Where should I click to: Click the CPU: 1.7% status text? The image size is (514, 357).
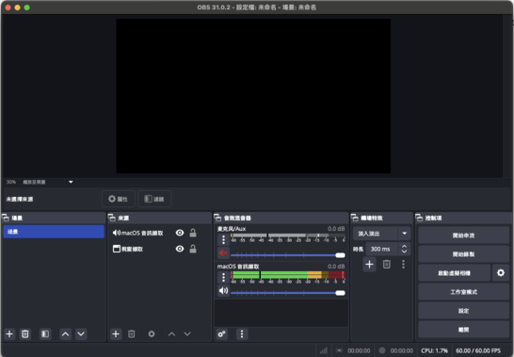(435, 350)
